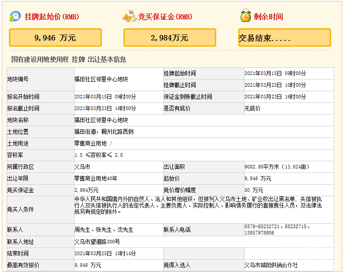The width and height of the screenshot is (345, 274).
Task: Click the 交易结束 remaining time box
Action: click(x=284, y=38)
